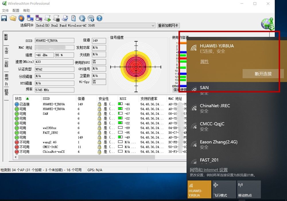Click the scroll with green play arrow icon
This screenshot has width=287, height=201.
(x=48, y=18)
